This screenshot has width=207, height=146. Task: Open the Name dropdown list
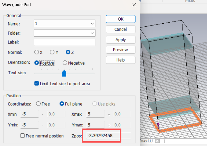pos(92,24)
